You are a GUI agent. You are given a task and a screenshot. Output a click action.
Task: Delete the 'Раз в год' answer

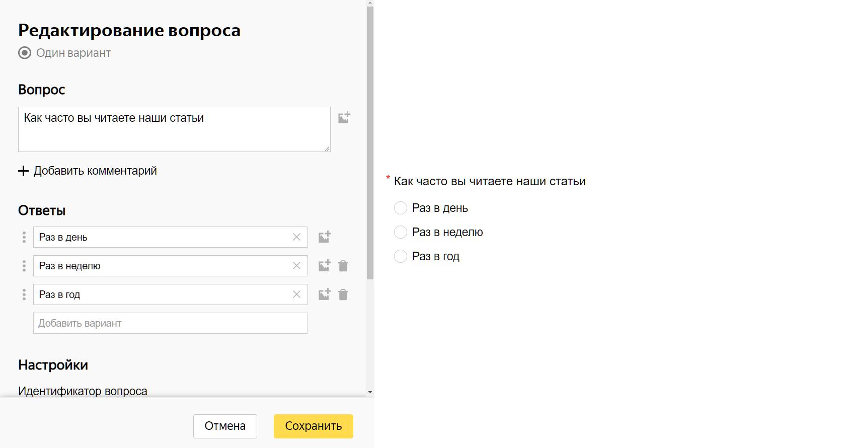click(343, 294)
